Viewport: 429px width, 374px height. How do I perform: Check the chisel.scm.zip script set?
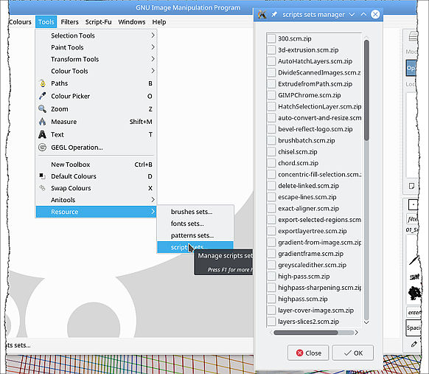coord(271,152)
